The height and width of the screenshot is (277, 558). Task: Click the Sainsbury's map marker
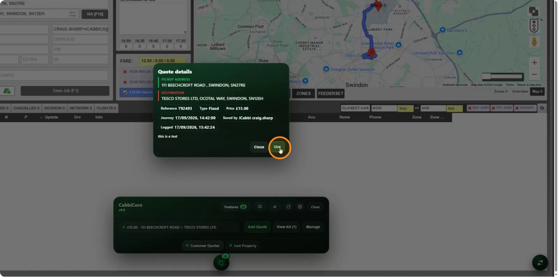click(x=443, y=30)
